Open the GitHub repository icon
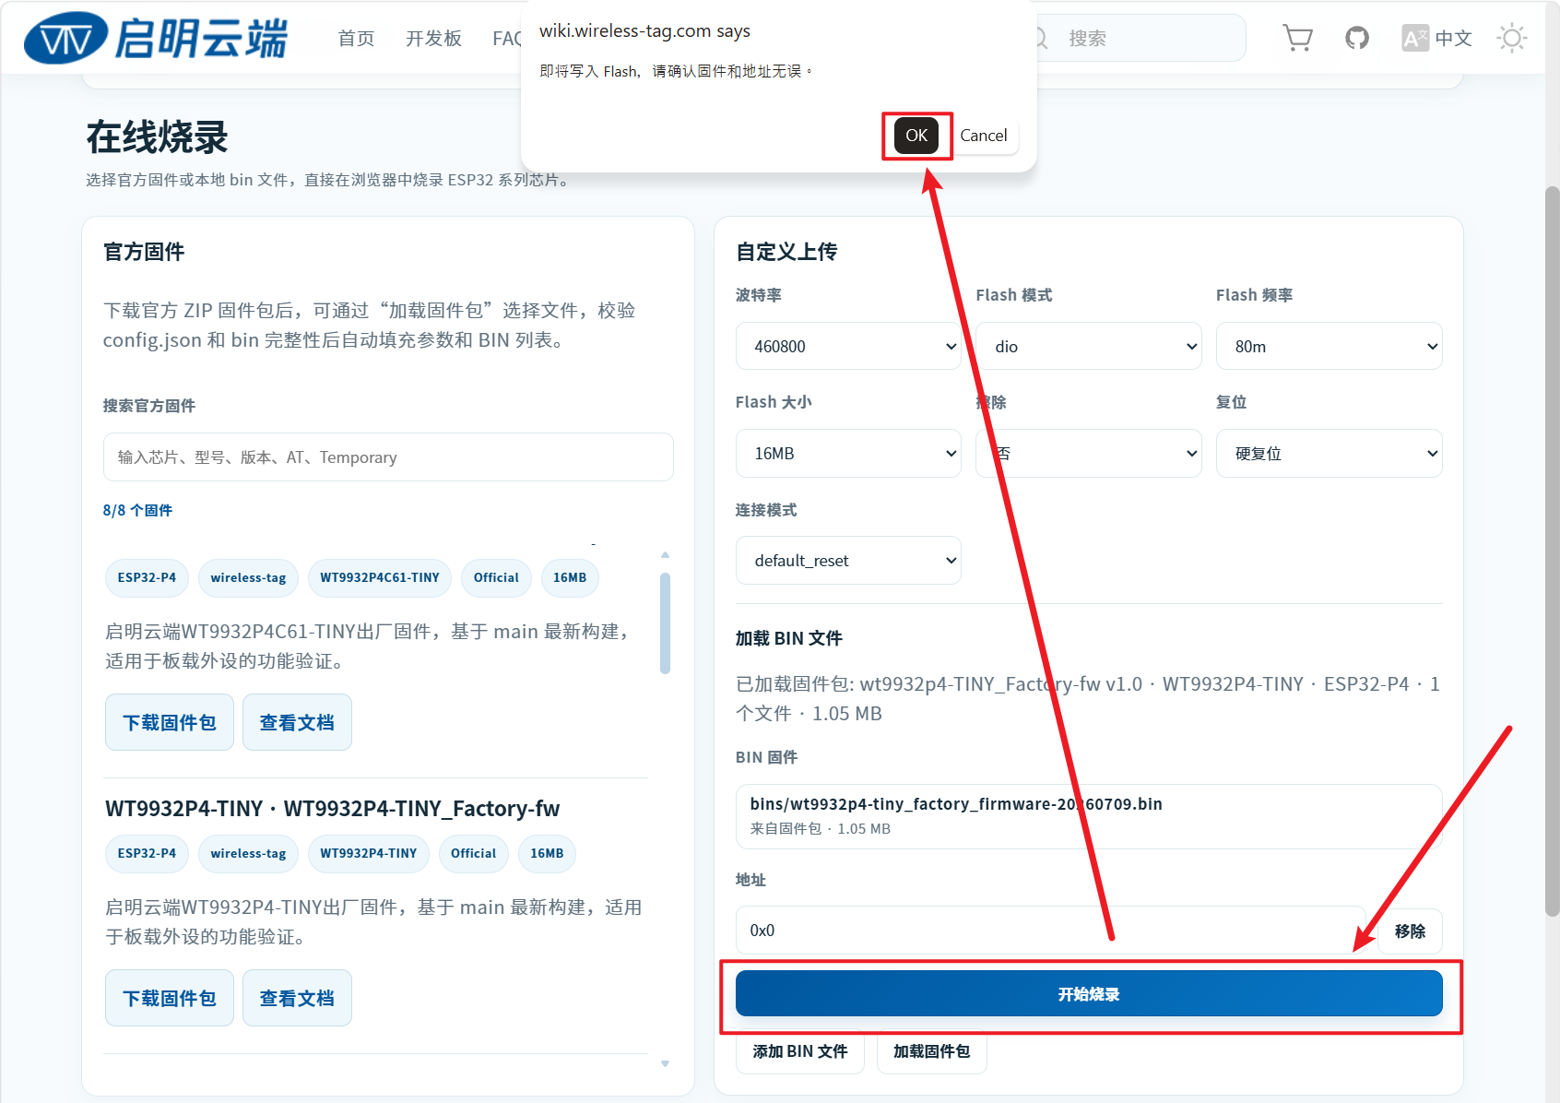This screenshot has width=1560, height=1103. coord(1357,38)
